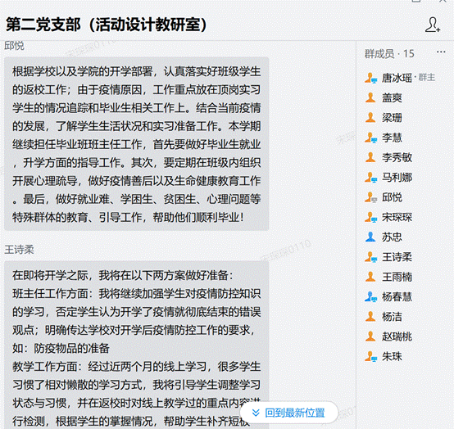Select 宋琛琛 in the member list
This screenshot has height=429, width=454.
(x=397, y=217)
